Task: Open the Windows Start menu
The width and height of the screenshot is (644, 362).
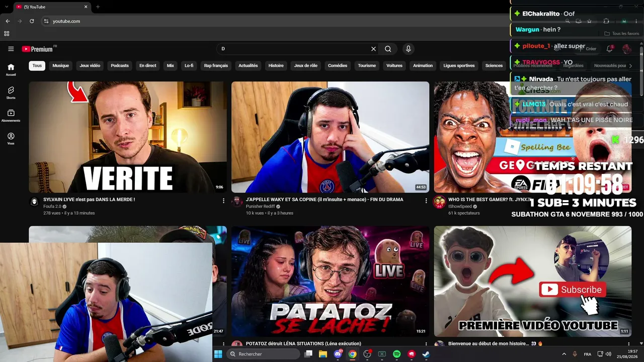Action: (218, 354)
